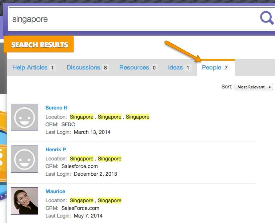Select the Ideas tab
Viewport: 275px width, 223px height.
click(x=179, y=68)
